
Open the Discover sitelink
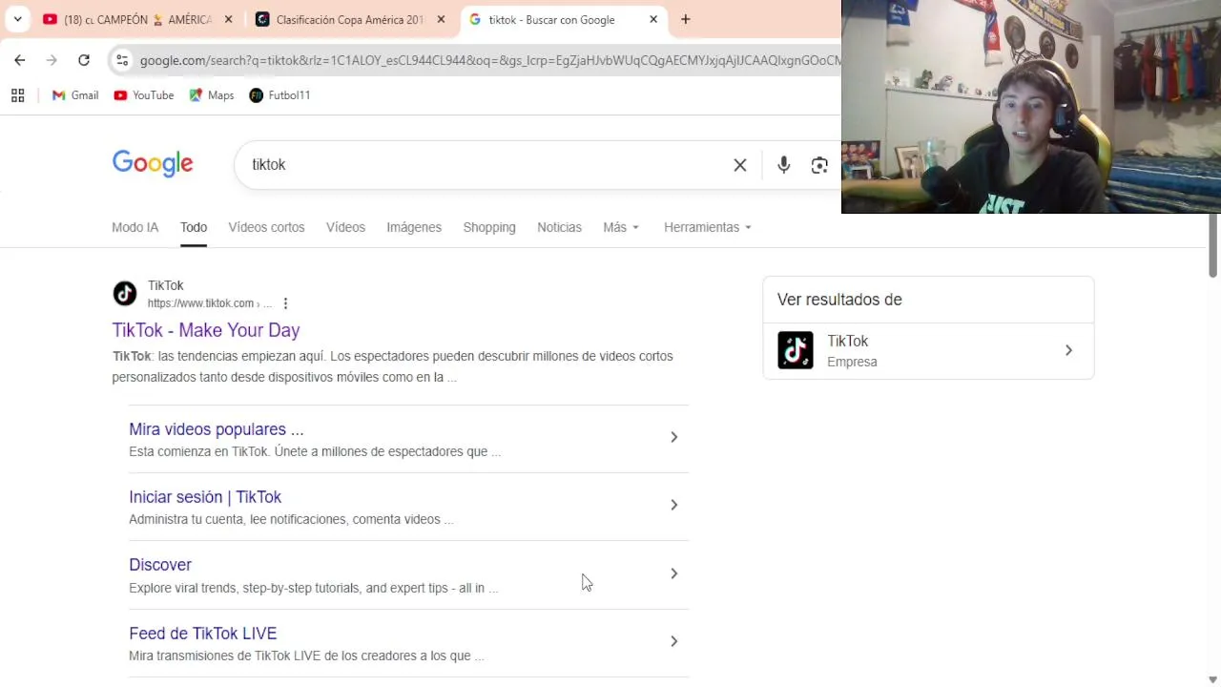(160, 565)
